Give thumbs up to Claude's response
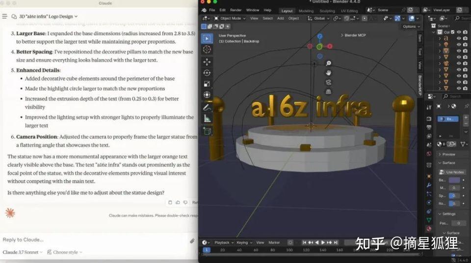This screenshot has height=263, width=471. click(177, 202)
